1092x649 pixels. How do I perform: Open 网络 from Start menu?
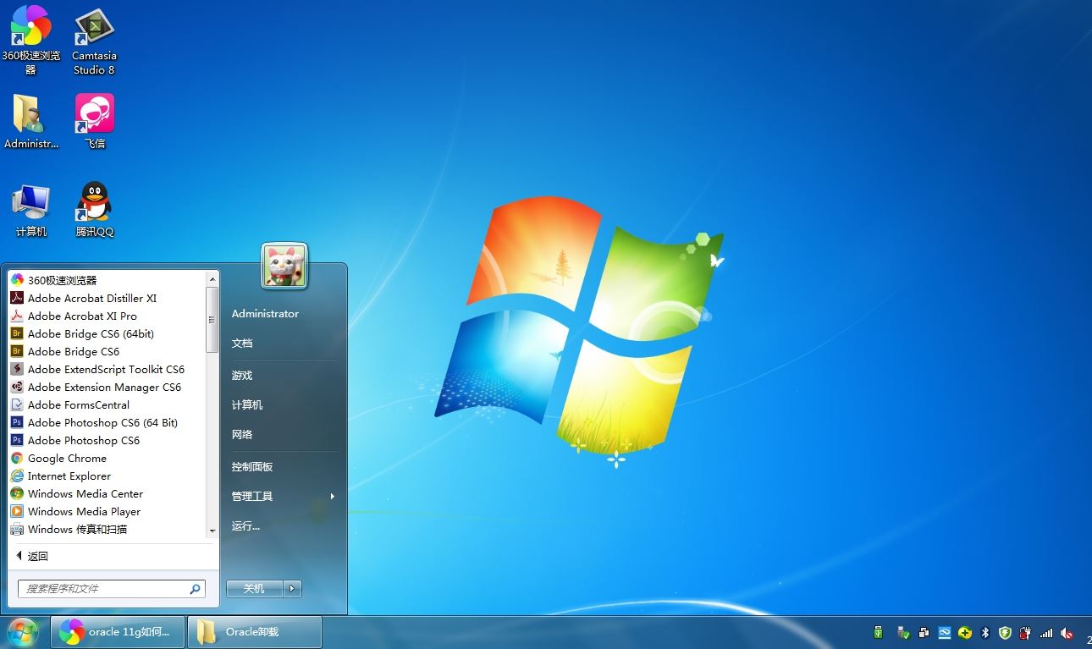coord(242,434)
